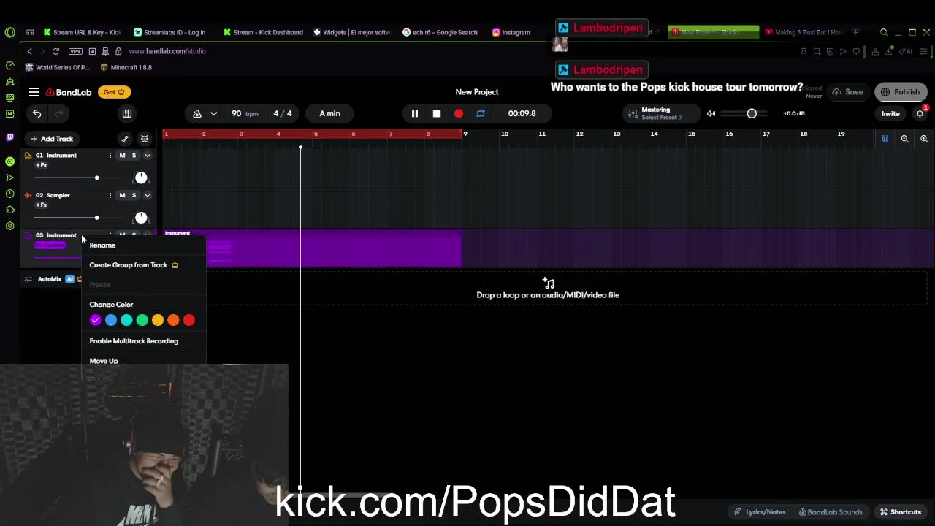Open the Minecraft 1.8.8 bookmark
Image resolution: width=935 pixels, height=526 pixels.
(x=126, y=67)
